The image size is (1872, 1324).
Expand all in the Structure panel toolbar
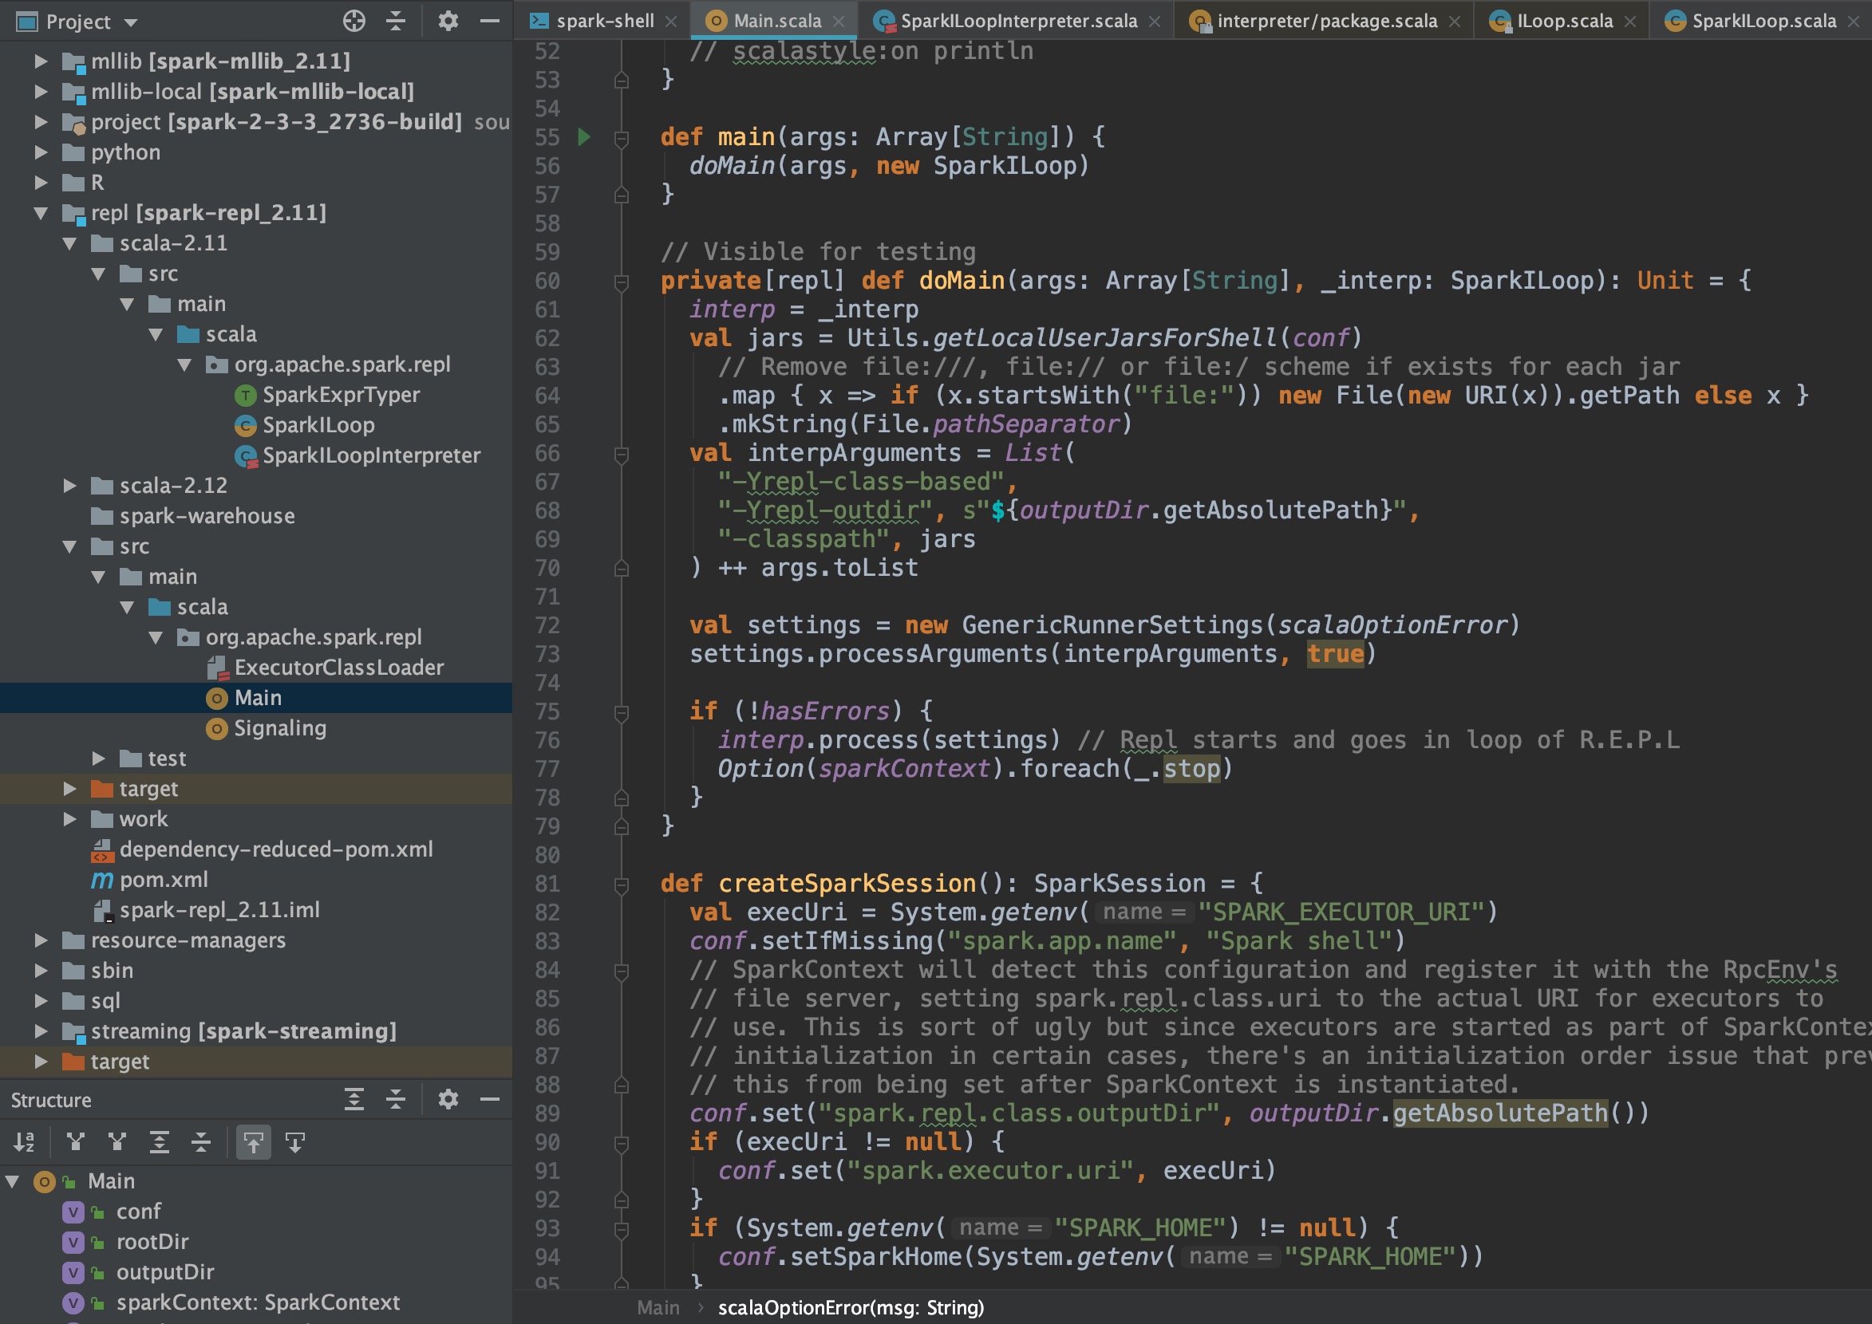[354, 1100]
